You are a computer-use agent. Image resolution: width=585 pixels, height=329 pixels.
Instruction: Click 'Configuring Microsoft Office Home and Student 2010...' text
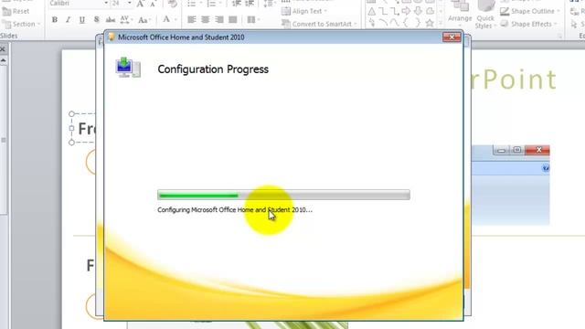point(235,210)
